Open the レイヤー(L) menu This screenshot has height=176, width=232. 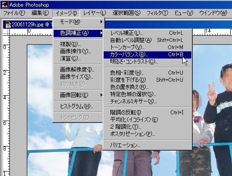tap(94, 13)
